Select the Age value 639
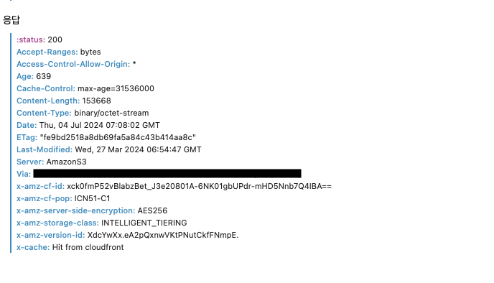This screenshot has width=494, height=283. tap(44, 76)
